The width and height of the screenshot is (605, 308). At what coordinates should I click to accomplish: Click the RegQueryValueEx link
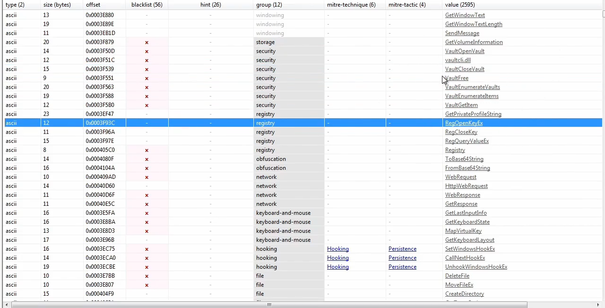[x=467, y=141]
